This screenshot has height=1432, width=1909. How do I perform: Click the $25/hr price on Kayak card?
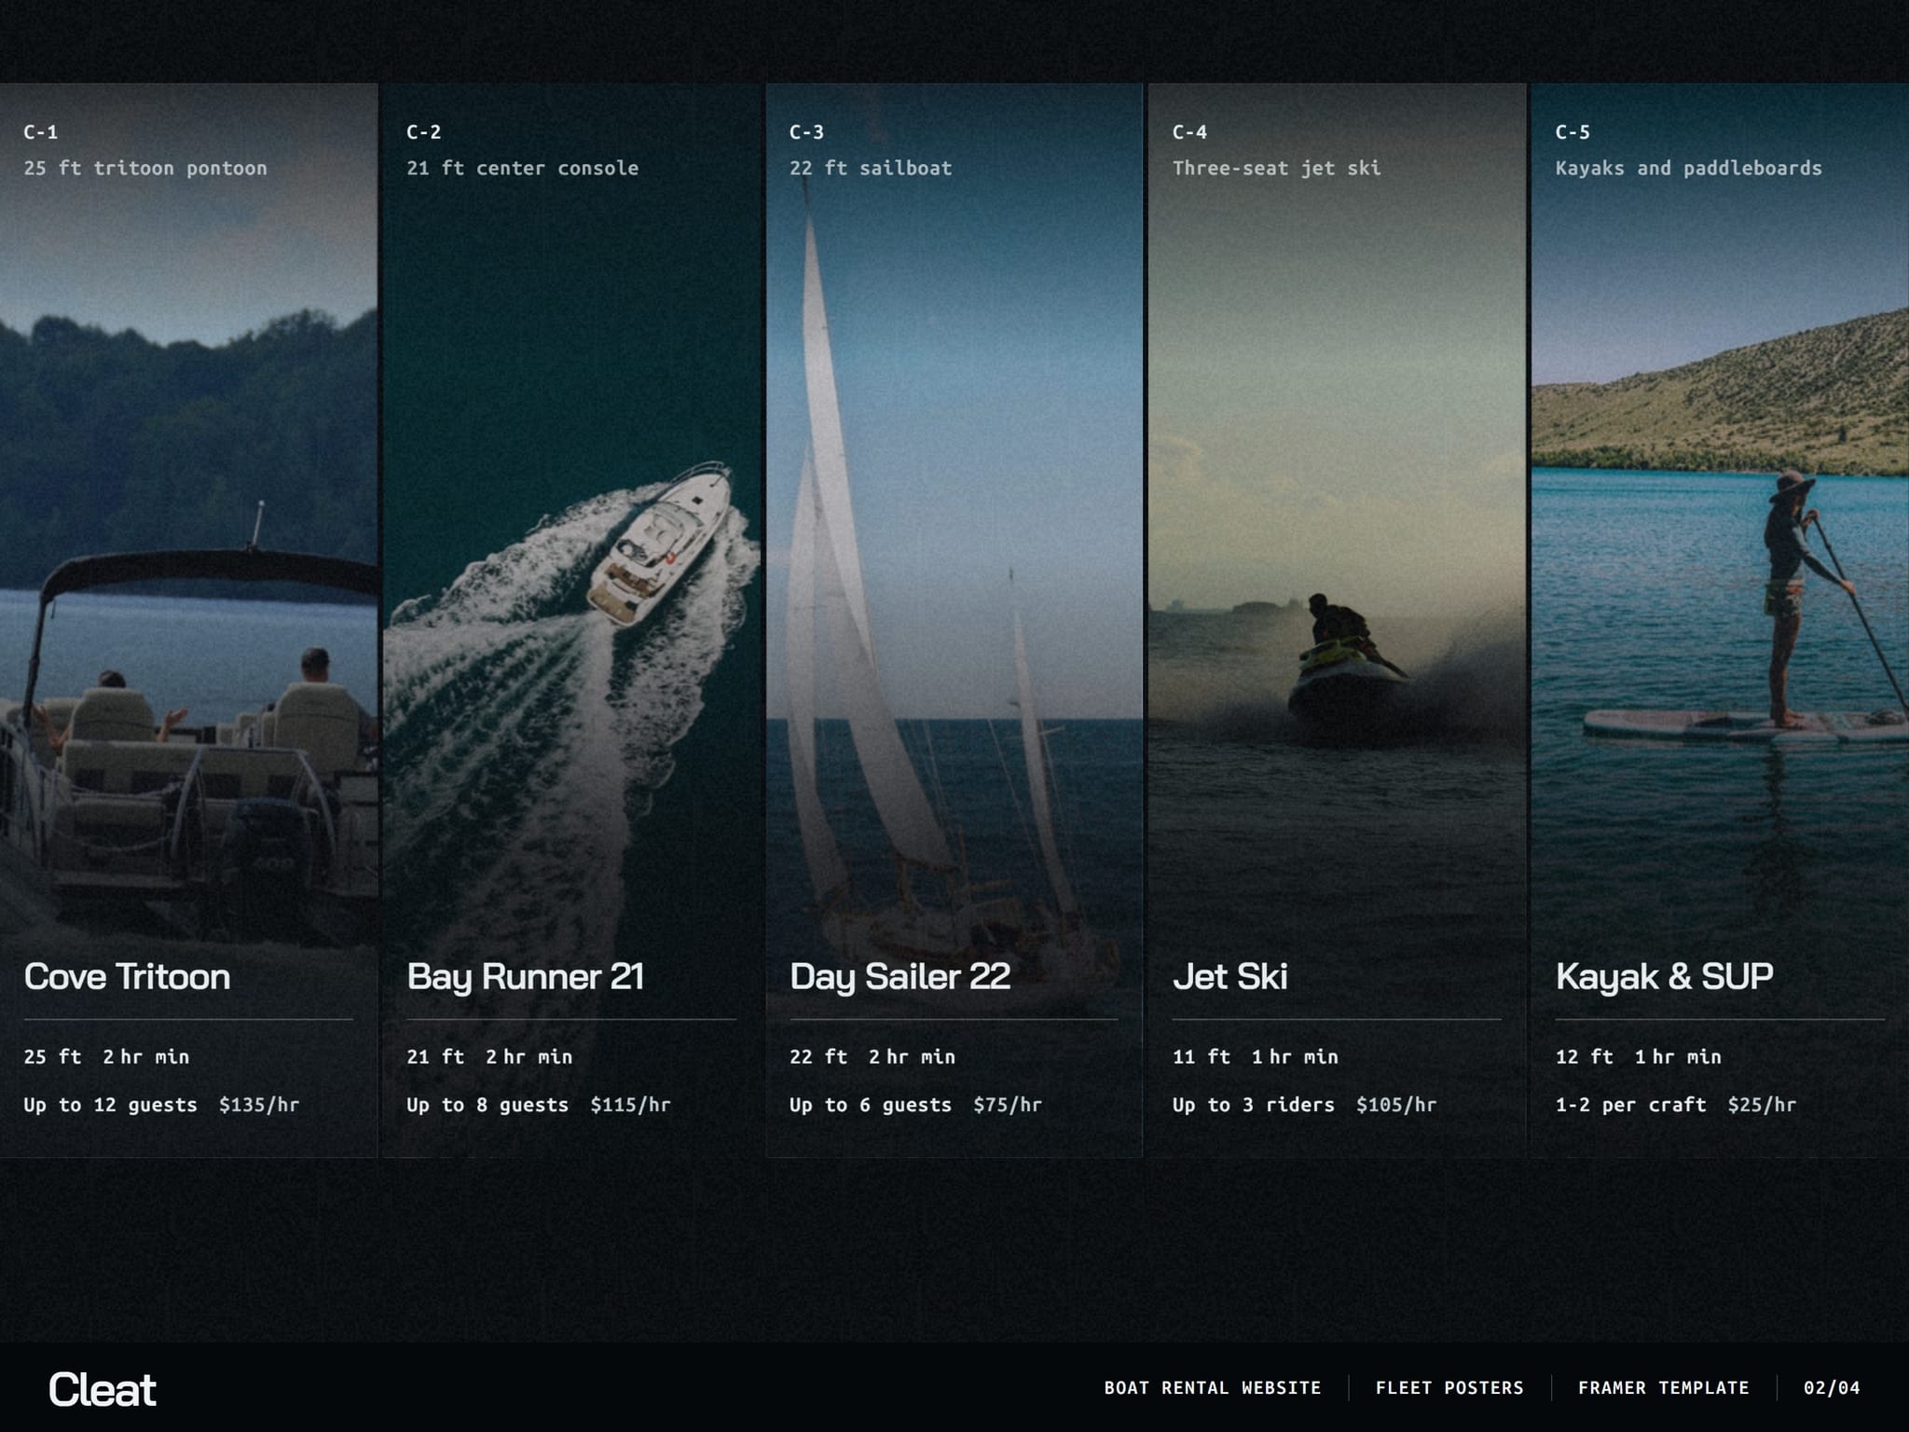[x=1762, y=1105]
